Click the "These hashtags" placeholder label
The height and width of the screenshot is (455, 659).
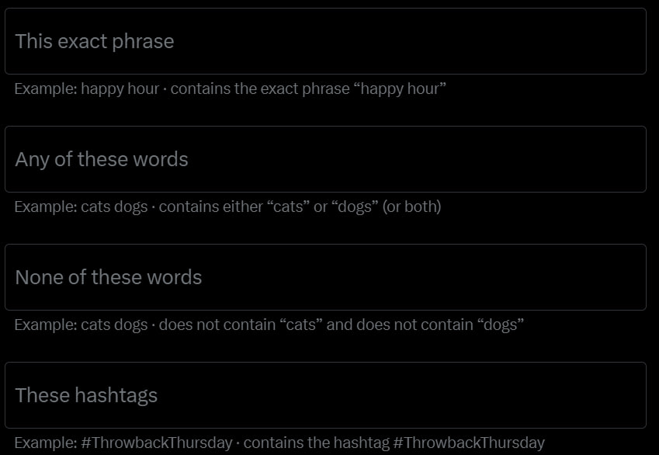[86, 395]
